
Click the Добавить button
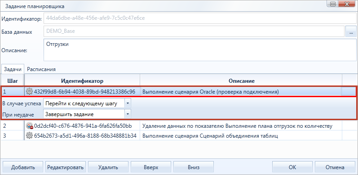tap(23, 167)
